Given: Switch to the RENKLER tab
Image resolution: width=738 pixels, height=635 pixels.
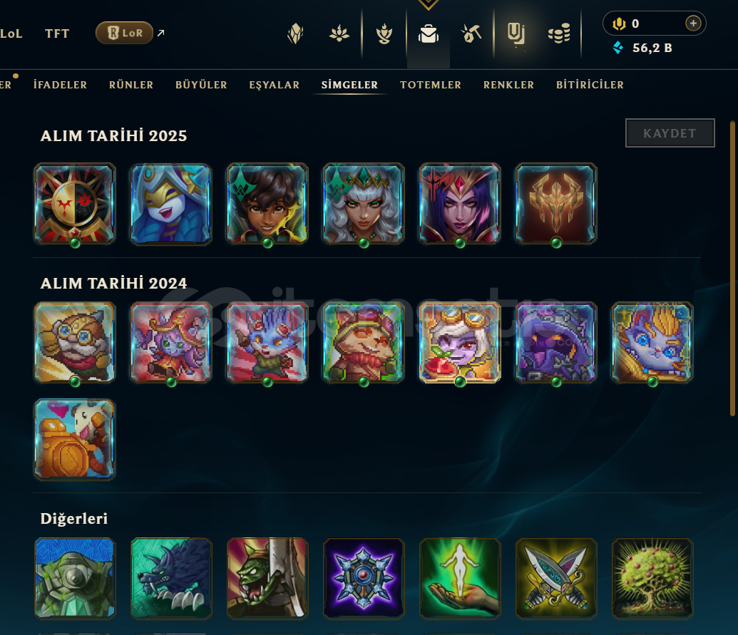Looking at the screenshot, I should (508, 85).
